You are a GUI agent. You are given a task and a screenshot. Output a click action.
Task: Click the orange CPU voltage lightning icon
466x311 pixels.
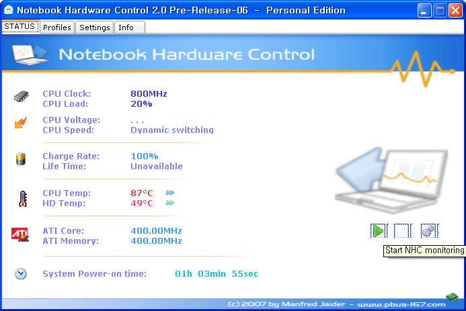pos(21,122)
